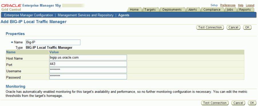Viewport: 258px width, 106px height.
Task: Focus the Password value field
Action: pyautogui.click(x=88, y=77)
